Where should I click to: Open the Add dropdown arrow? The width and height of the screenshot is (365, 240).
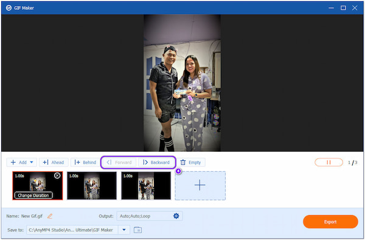coord(32,163)
